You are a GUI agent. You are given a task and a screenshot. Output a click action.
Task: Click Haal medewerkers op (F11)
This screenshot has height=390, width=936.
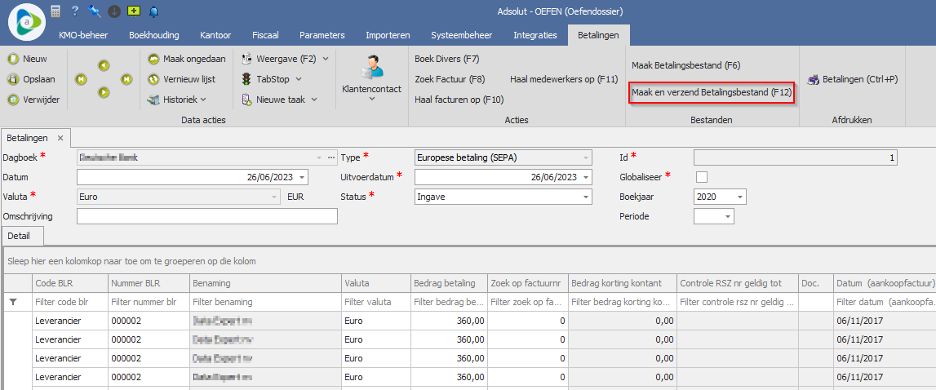(x=564, y=79)
